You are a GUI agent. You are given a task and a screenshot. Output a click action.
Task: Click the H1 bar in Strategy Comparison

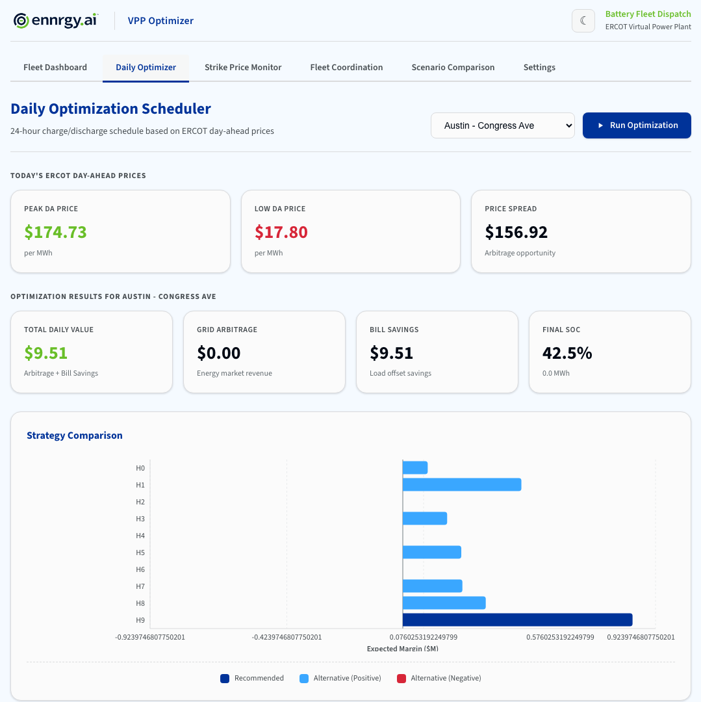coord(461,484)
